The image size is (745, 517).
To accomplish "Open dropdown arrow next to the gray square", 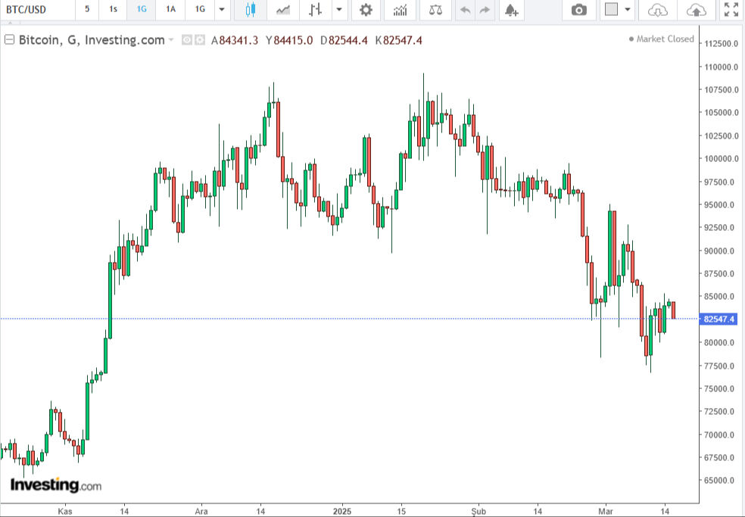I will (x=627, y=10).
